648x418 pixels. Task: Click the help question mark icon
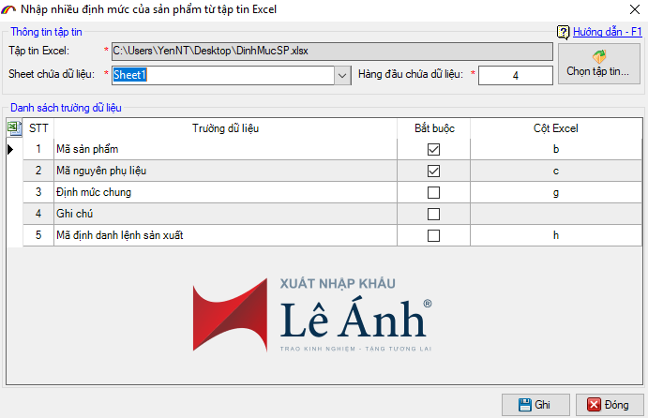pyautogui.click(x=563, y=32)
